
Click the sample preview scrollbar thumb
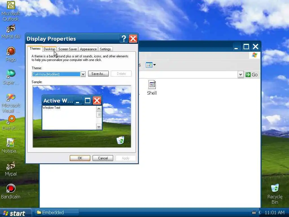99,115
